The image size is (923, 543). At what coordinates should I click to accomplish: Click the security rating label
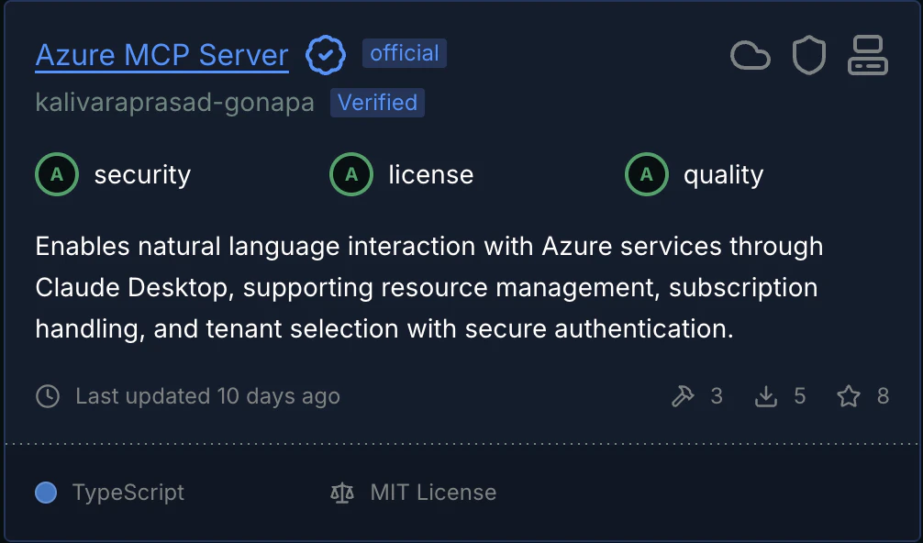142,174
